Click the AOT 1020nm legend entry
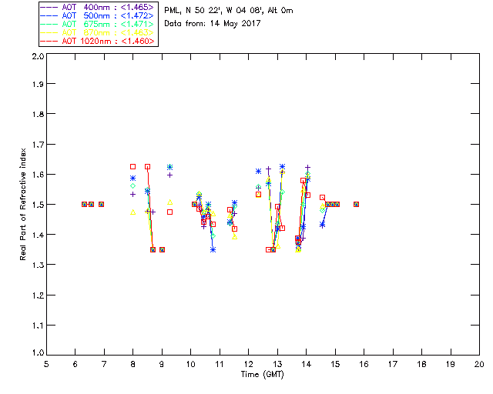 click(x=98, y=41)
